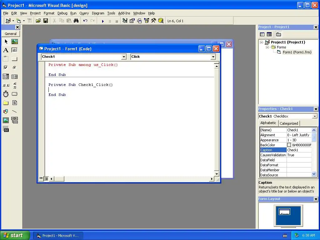Open the Click procedure dropdown
The height and width of the screenshot is (240, 320).
[x=213, y=57]
